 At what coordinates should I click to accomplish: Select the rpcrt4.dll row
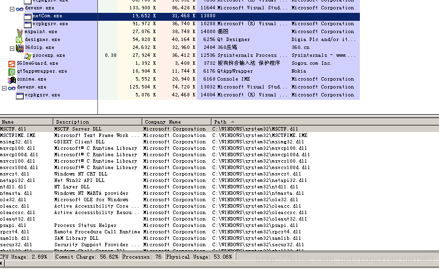coord(219,232)
